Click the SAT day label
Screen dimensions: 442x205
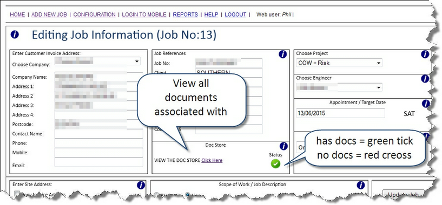(x=409, y=114)
